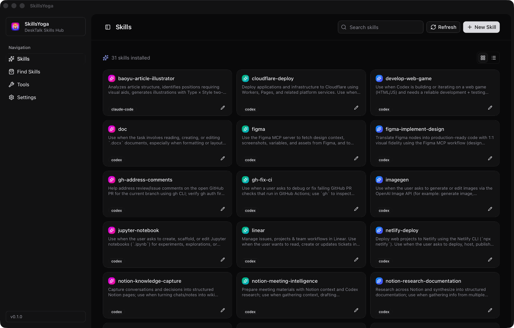Click the pencil icon on cloudflare-deploy
This screenshot has width=514, height=328.
click(356, 108)
